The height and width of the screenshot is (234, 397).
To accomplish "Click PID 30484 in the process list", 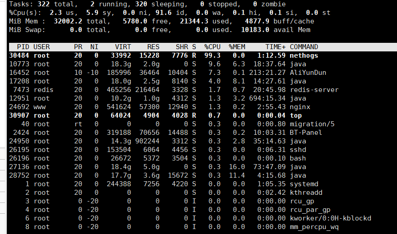I will [x=19, y=55].
